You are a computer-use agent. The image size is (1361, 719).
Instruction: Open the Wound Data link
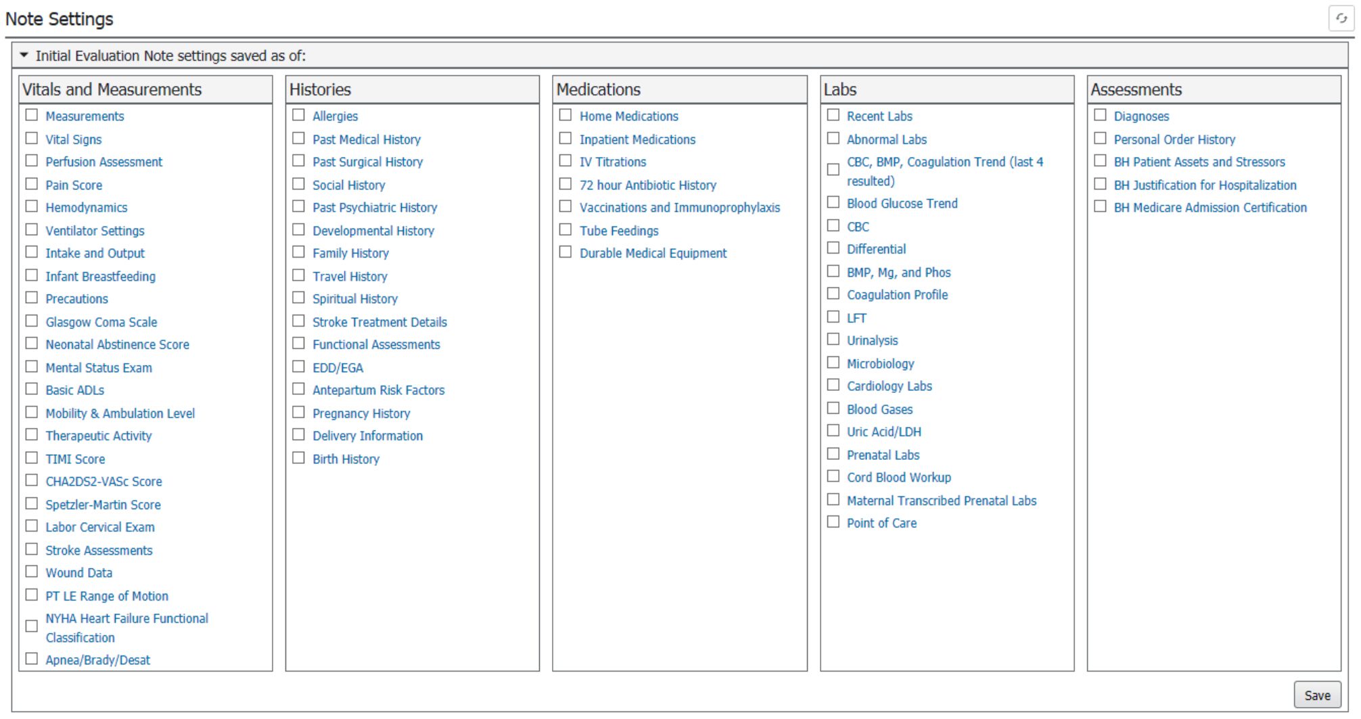78,572
